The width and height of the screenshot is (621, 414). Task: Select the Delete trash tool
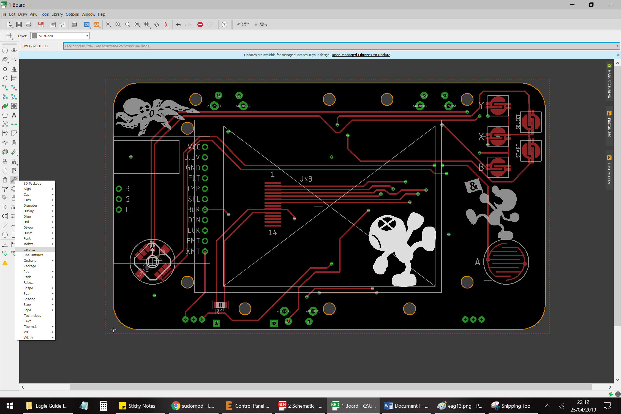click(x=5, y=180)
